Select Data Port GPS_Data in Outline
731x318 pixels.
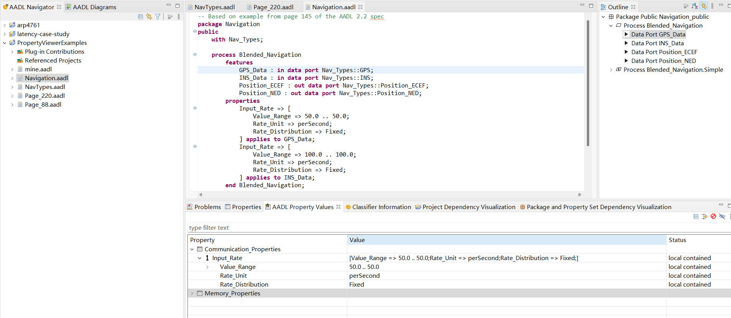[x=658, y=34]
